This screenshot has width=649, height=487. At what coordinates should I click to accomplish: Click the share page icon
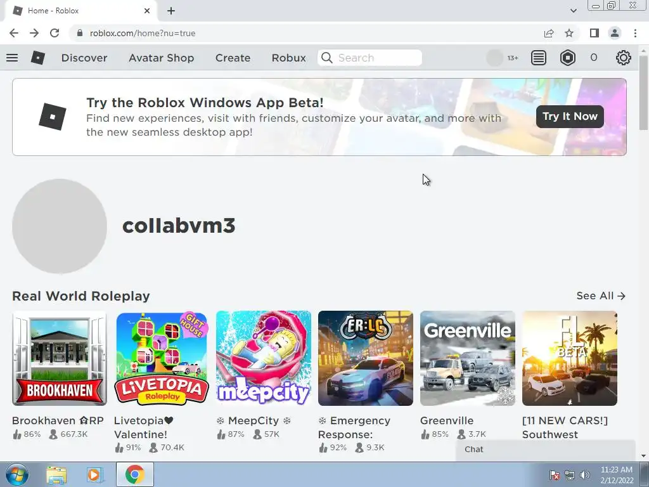549,33
